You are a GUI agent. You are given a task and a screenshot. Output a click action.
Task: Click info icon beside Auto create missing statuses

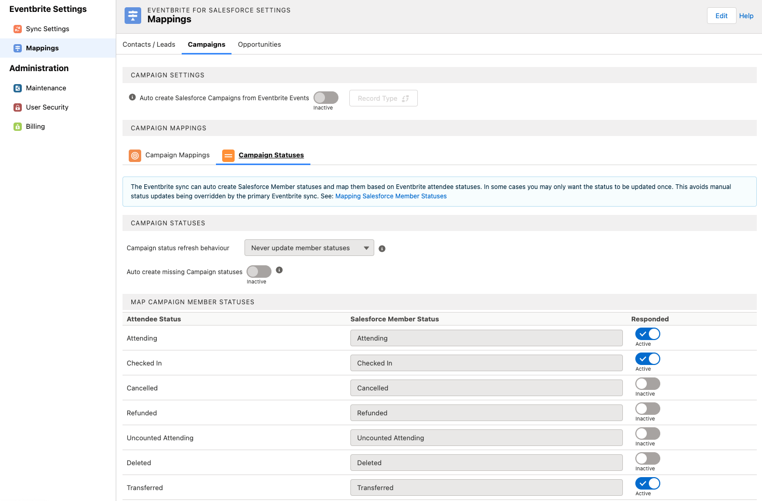pos(279,270)
